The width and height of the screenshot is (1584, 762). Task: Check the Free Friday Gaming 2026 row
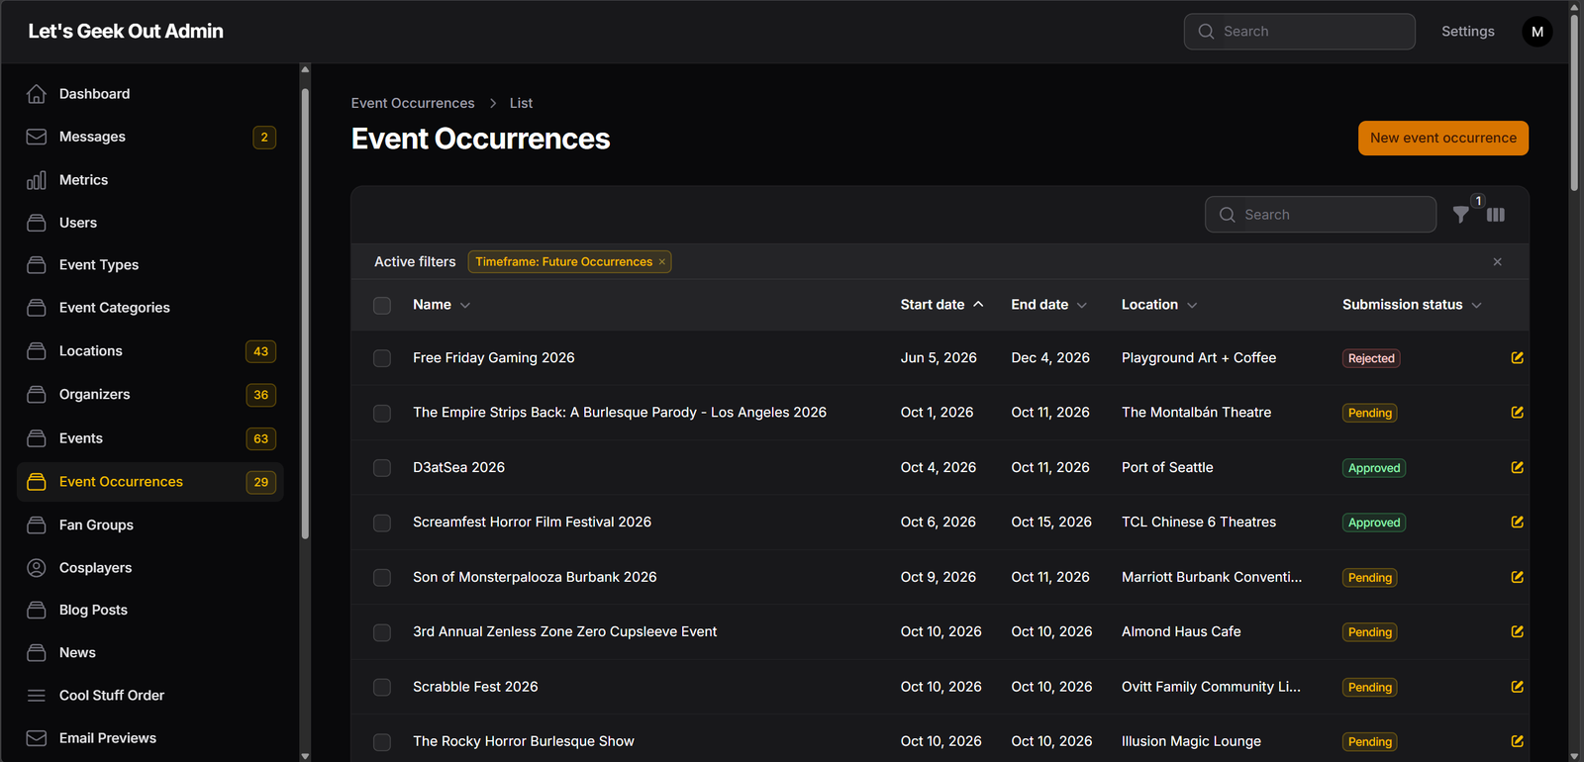click(x=382, y=358)
